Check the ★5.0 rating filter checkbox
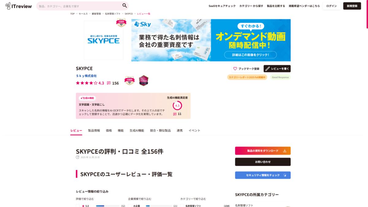Viewport: 368px width, 207px height. click(78, 205)
